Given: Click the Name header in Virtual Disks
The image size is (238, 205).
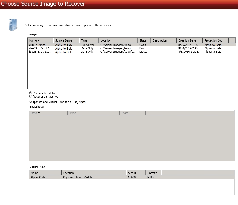Looking at the screenshot, I should [x=45, y=173].
